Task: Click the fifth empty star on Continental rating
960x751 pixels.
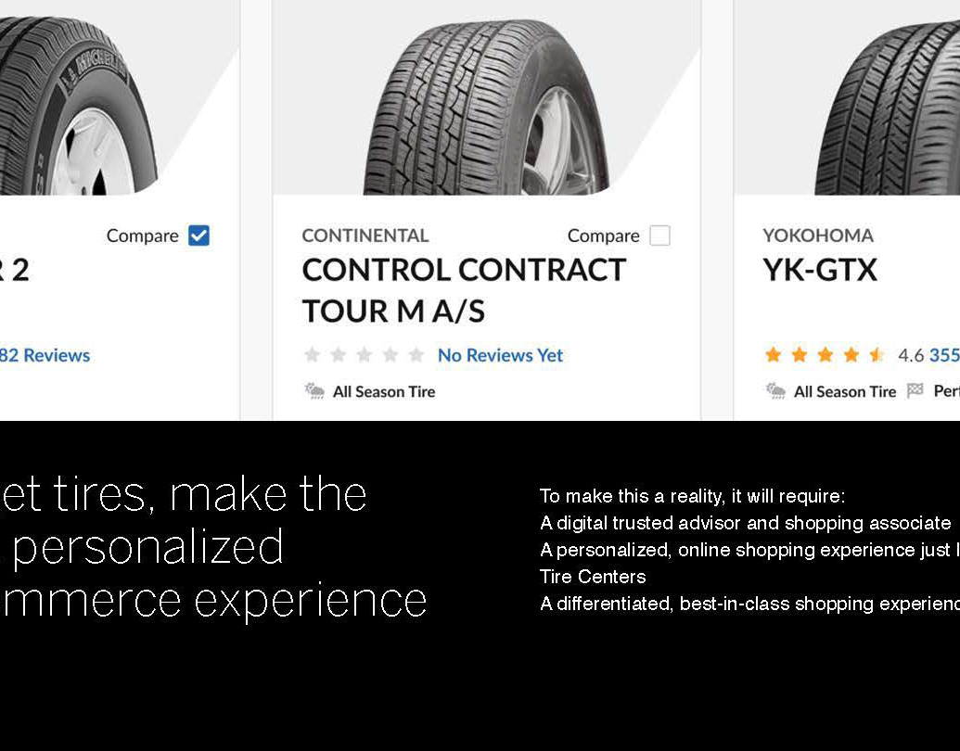Action: click(x=416, y=354)
